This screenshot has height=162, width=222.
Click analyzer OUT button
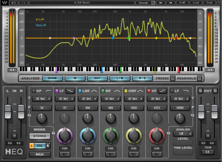pos(97,78)
